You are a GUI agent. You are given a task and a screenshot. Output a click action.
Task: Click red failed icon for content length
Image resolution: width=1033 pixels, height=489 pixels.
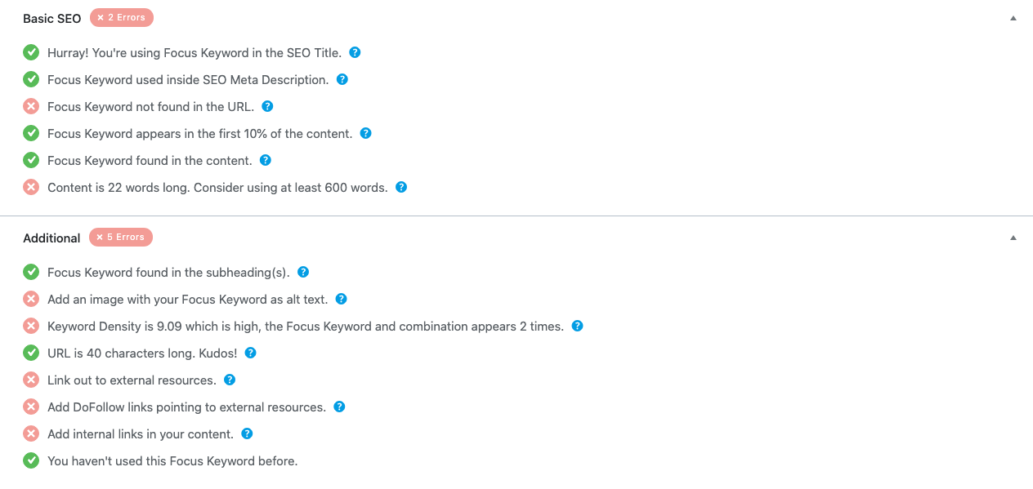(31, 187)
